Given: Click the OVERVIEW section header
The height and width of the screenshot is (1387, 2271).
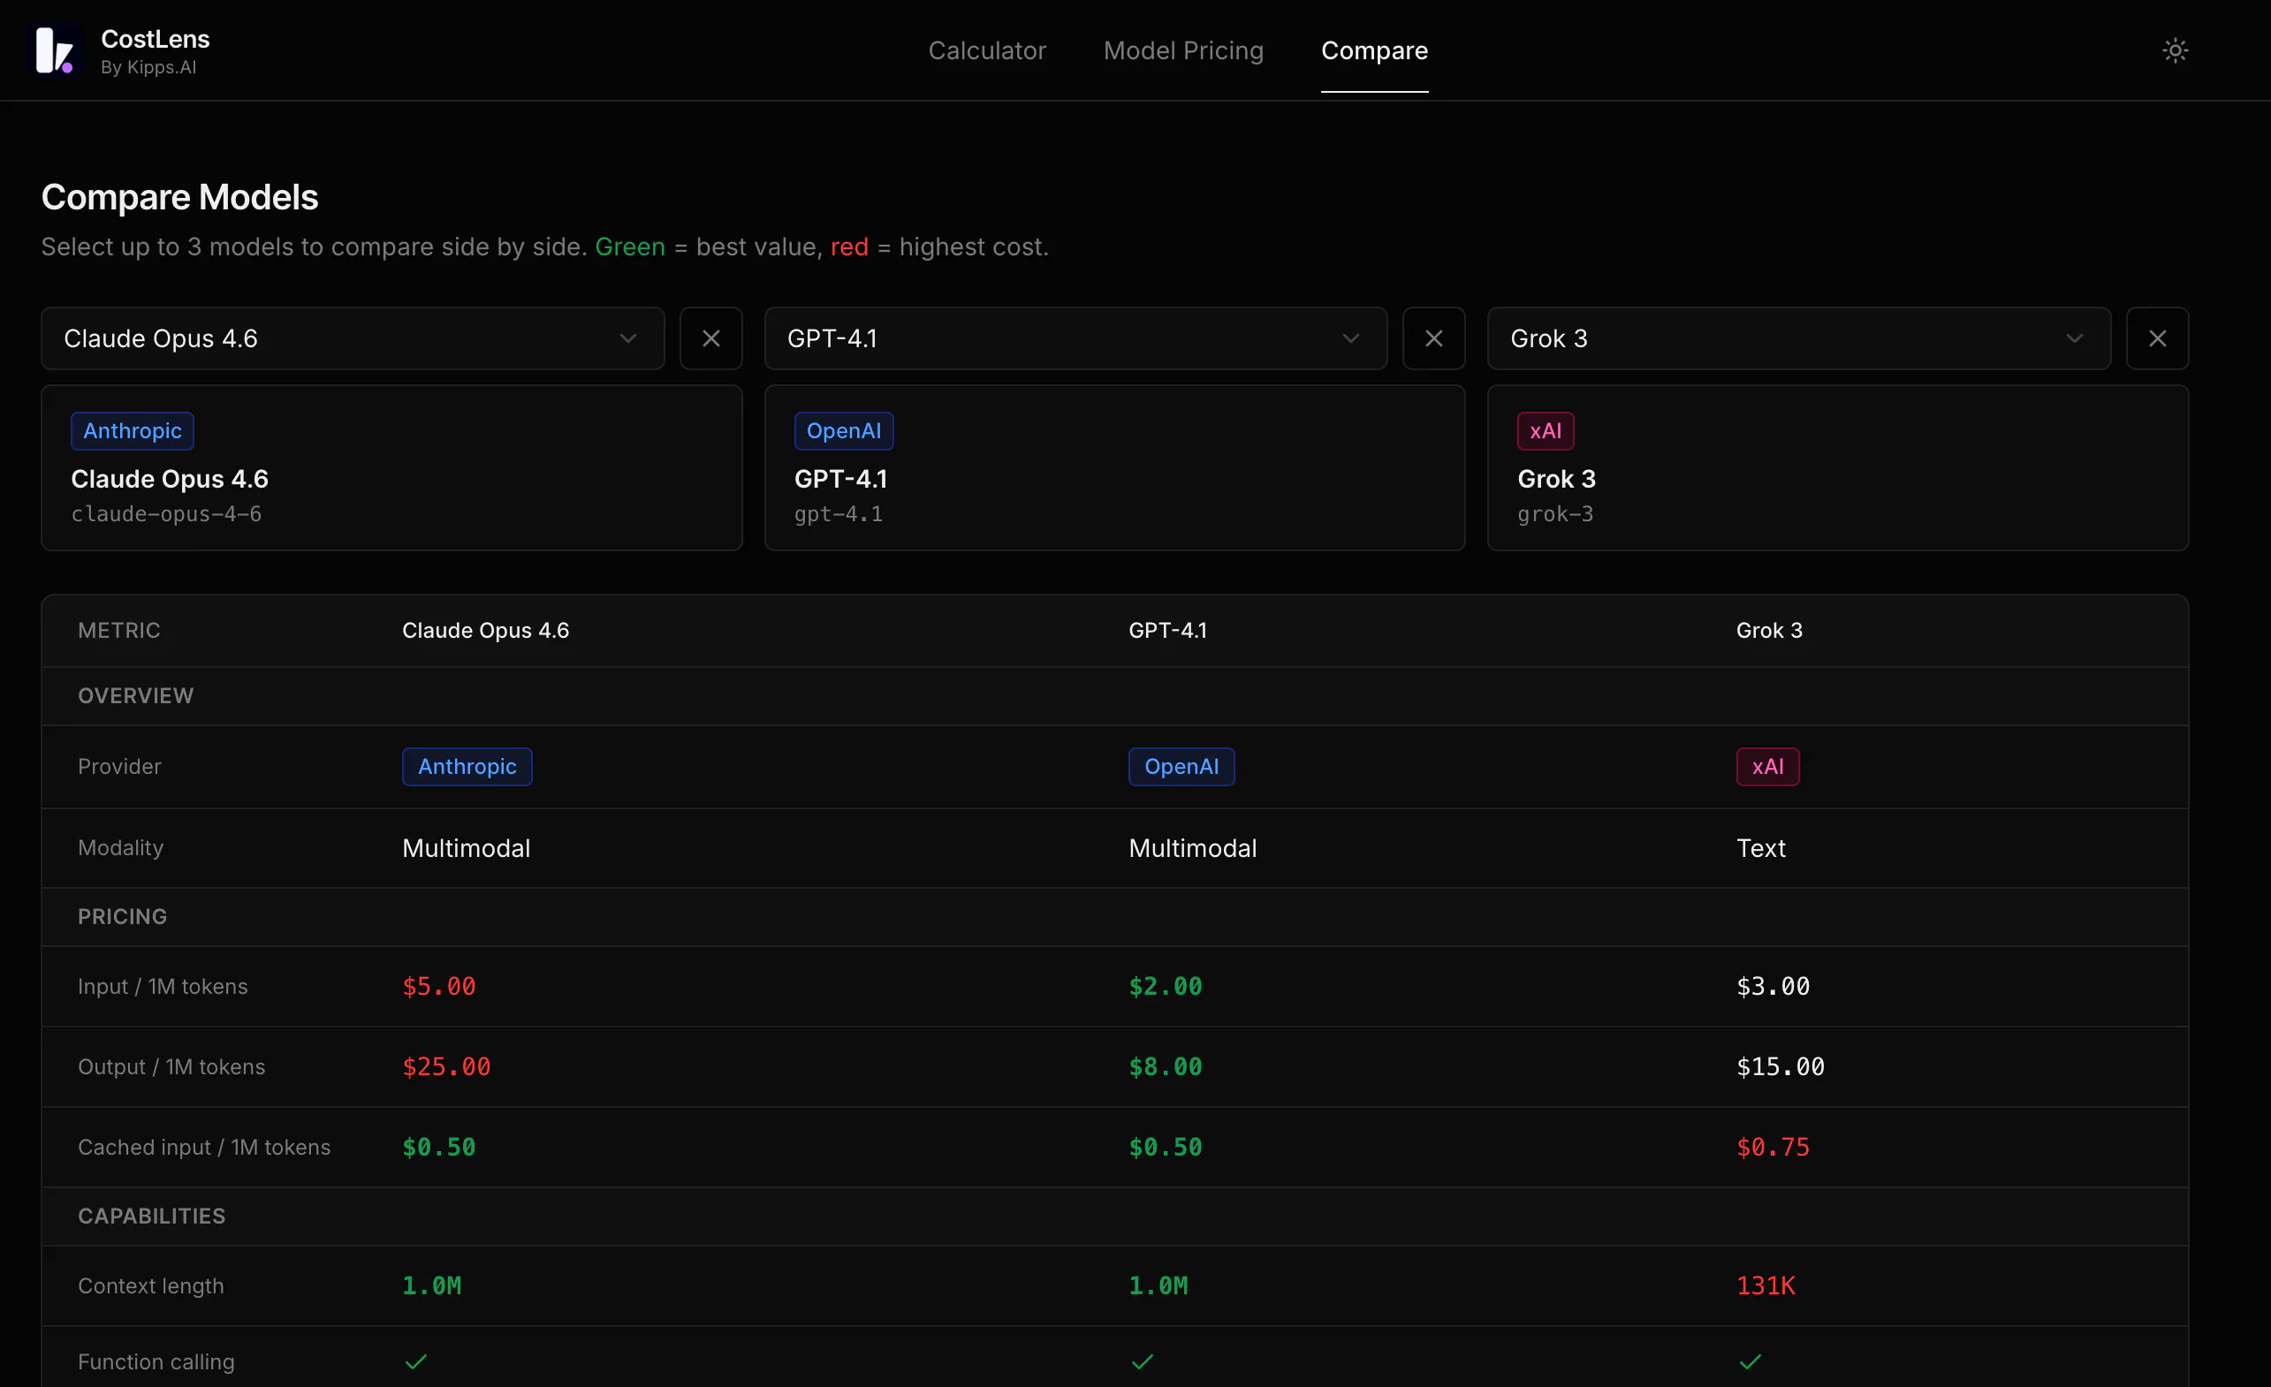Looking at the screenshot, I should (x=135, y=695).
